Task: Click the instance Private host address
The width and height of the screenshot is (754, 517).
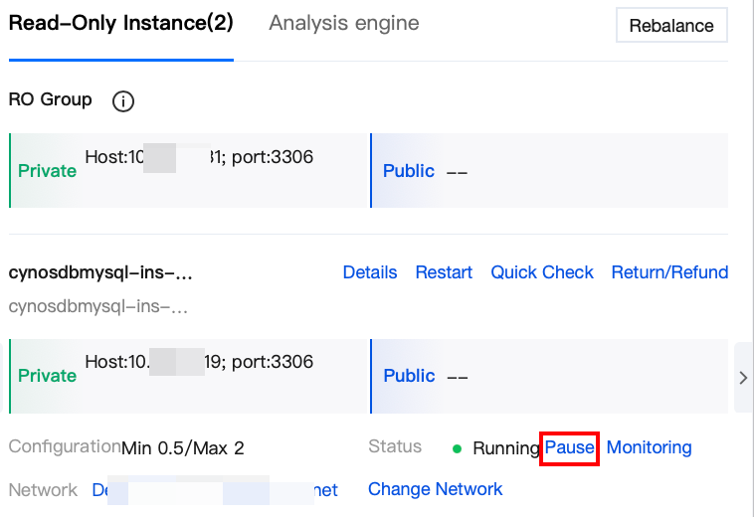Action: click(x=199, y=362)
